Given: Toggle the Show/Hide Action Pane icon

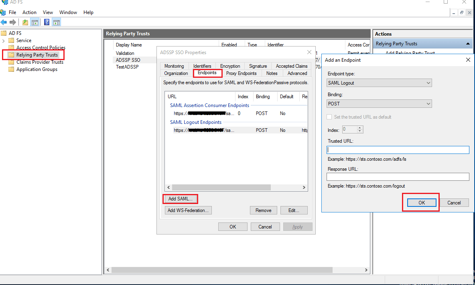Looking at the screenshot, I should coord(56,22).
